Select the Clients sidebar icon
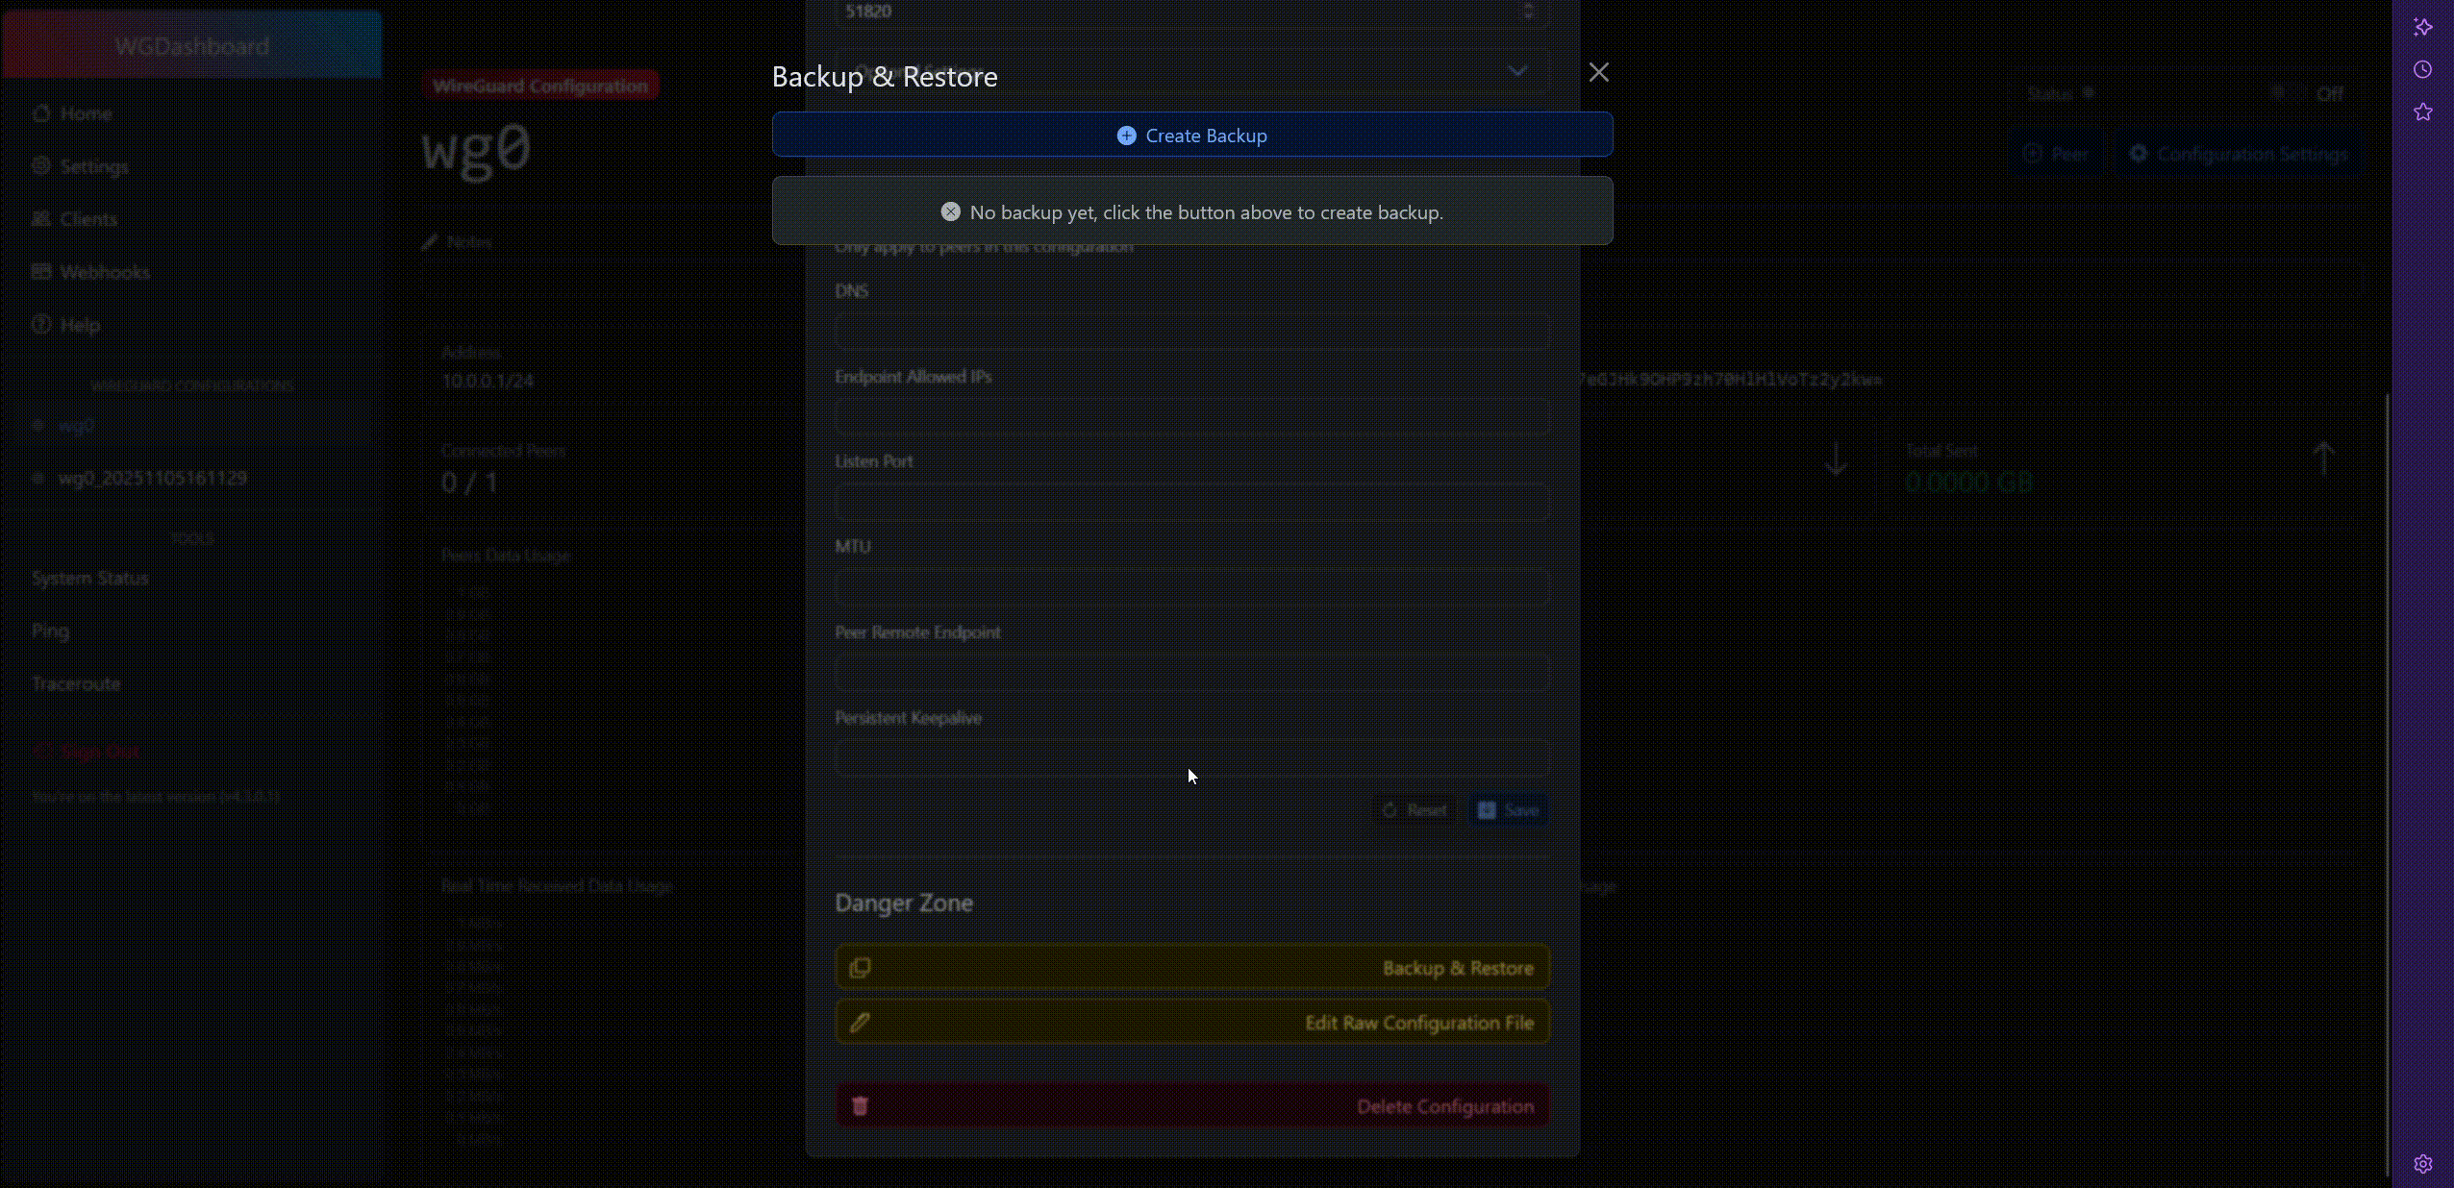Viewport: 2454px width, 1188px height. coord(42,218)
